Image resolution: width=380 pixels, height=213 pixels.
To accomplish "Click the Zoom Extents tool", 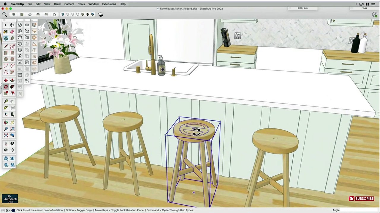I will (x=6, y=135).
